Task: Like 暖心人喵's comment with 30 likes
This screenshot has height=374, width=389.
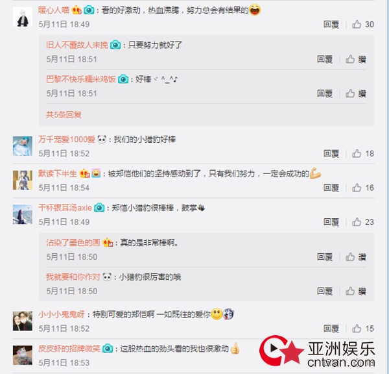Action: (x=363, y=25)
